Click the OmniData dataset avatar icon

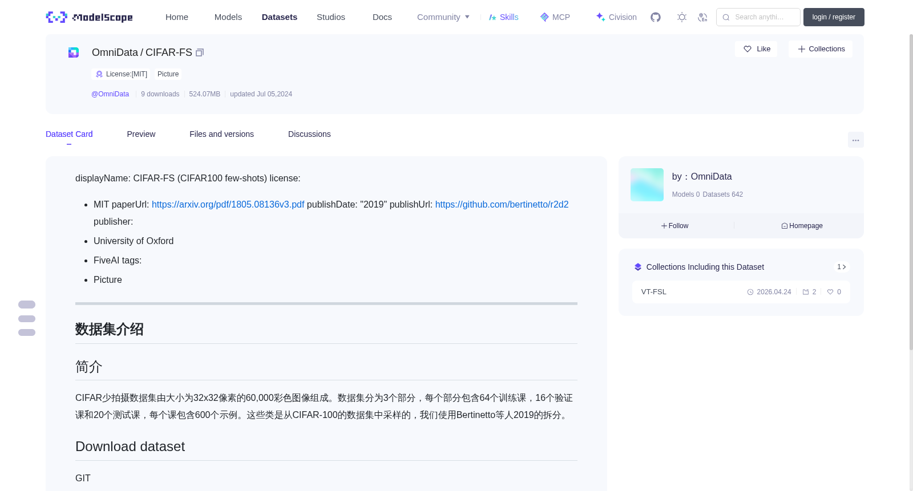click(x=74, y=52)
